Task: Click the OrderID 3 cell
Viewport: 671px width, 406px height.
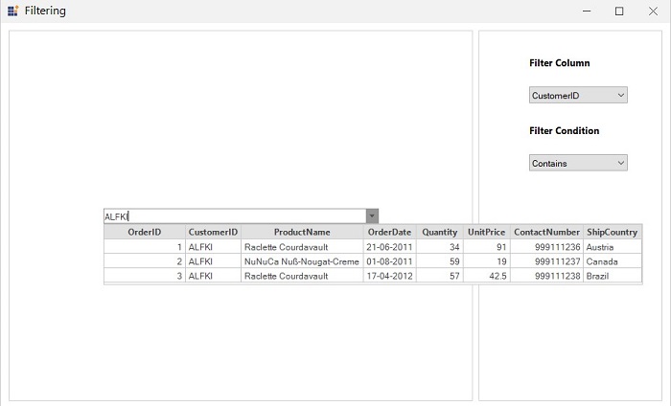Action: click(145, 276)
